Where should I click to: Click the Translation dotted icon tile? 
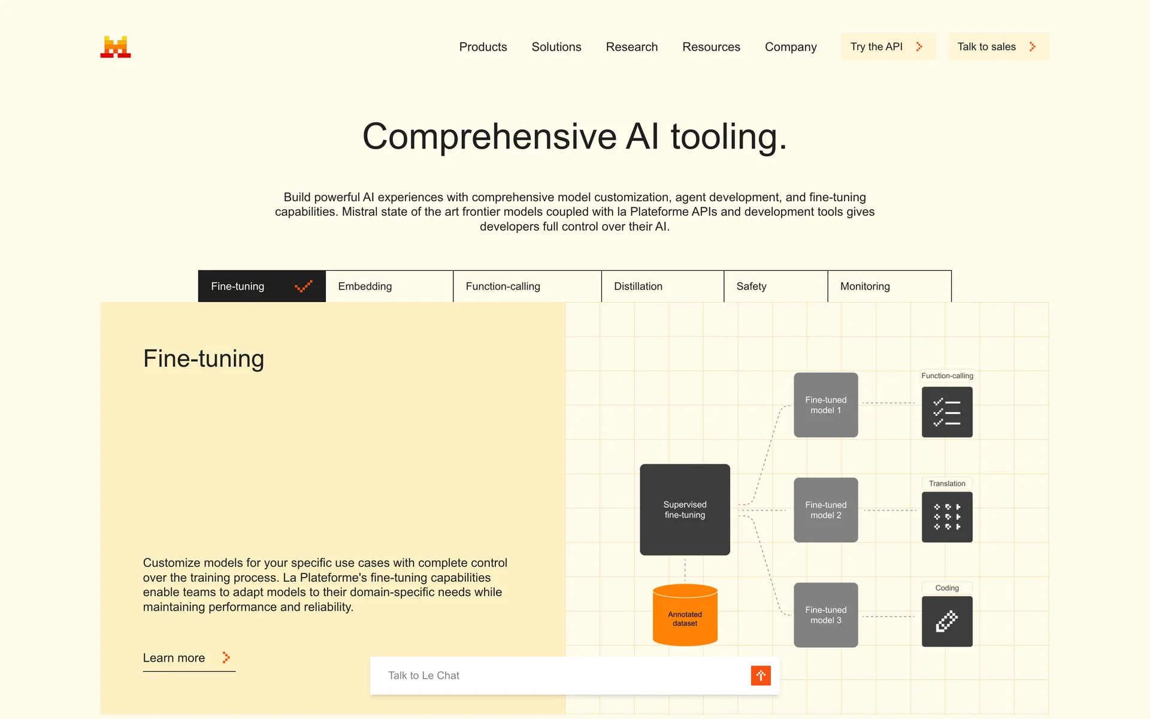(946, 517)
